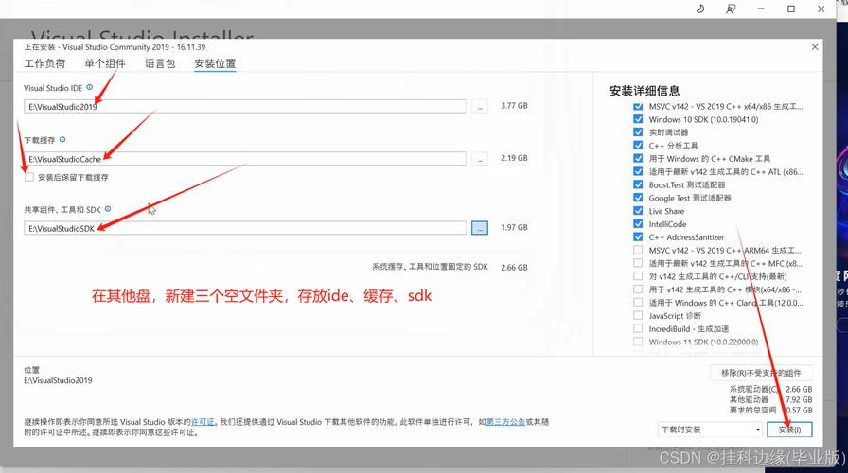Uncheck Windows 10 SDK (10.0.19041.0)
The width and height of the screenshot is (848, 473).
click(638, 119)
